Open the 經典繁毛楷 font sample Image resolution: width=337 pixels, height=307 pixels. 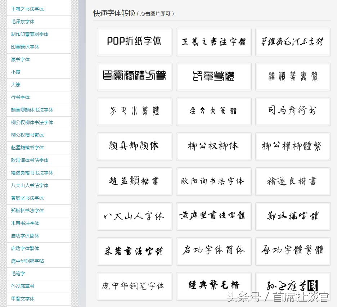click(214, 286)
